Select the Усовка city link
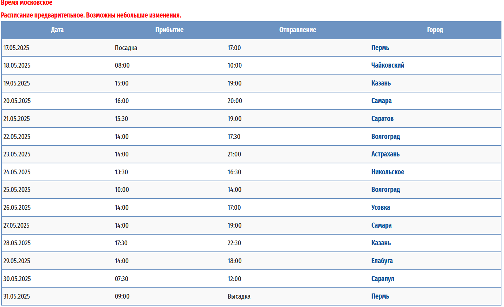504x307 pixels. pyautogui.click(x=381, y=208)
